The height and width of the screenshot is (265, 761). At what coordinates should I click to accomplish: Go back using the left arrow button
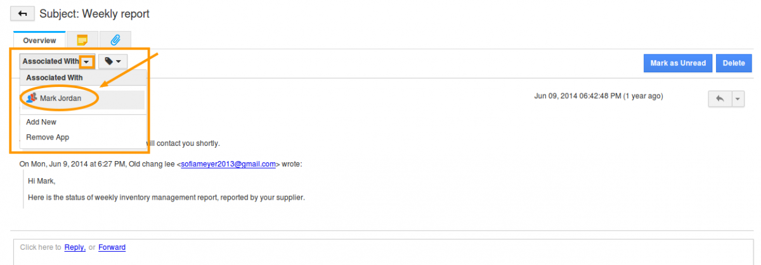[x=23, y=13]
